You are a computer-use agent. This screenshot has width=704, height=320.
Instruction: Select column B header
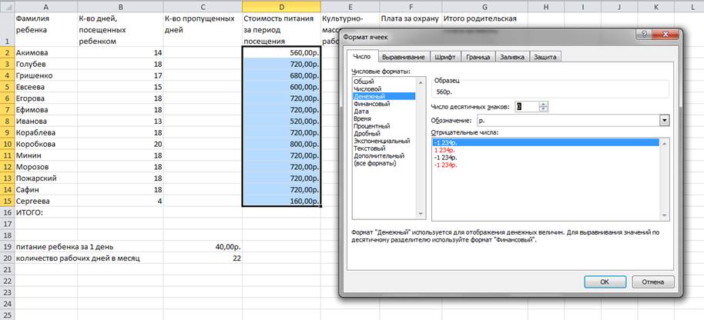(120, 6)
